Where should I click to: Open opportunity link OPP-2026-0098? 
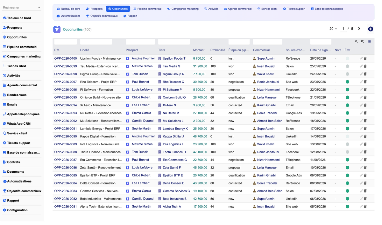click(x=66, y=74)
